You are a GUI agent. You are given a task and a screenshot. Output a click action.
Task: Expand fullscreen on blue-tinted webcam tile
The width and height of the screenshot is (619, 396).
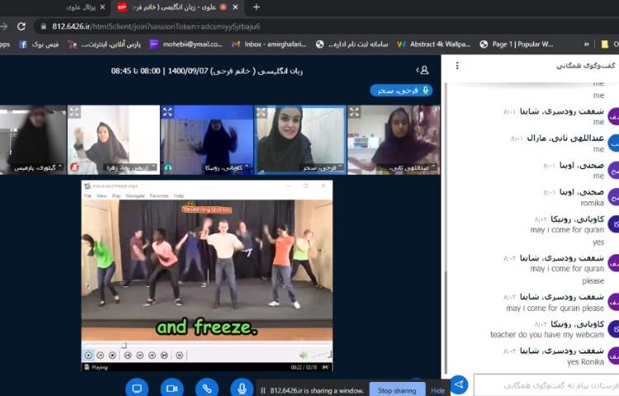pos(168,112)
